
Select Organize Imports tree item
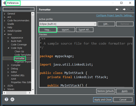[23, 62]
